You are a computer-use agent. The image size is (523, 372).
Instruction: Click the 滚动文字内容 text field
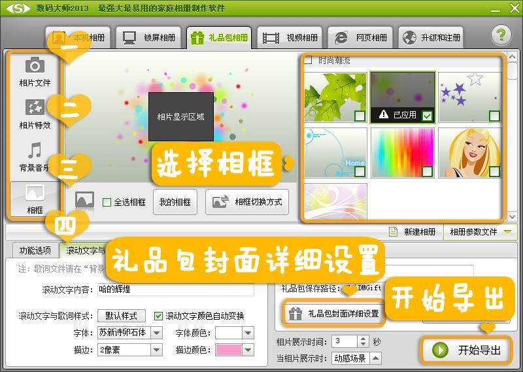(176, 289)
